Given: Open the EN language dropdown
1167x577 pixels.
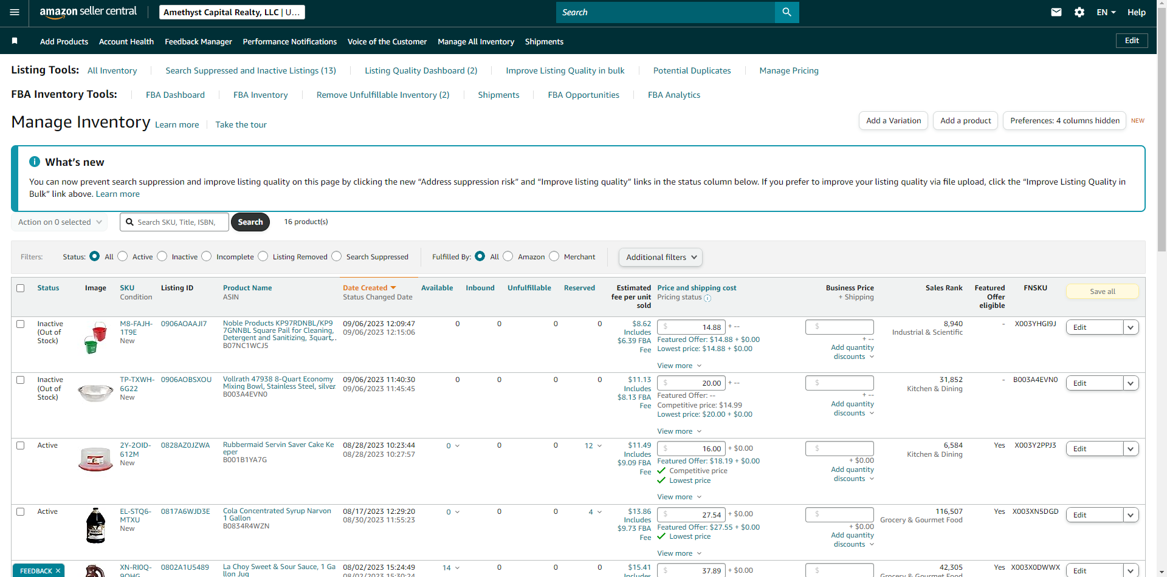Looking at the screenshot, I should (x=1106, y=12).
